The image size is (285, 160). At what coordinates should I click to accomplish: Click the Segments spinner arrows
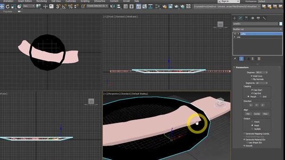pos(267,83)
